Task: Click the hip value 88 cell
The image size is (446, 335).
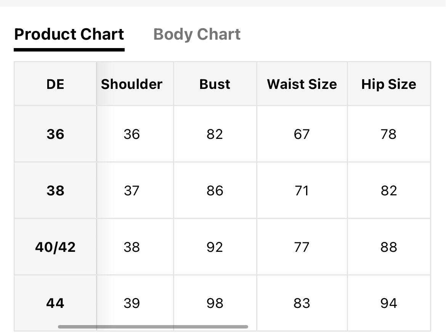Action: pyautogui.click(x=389, y=247)
